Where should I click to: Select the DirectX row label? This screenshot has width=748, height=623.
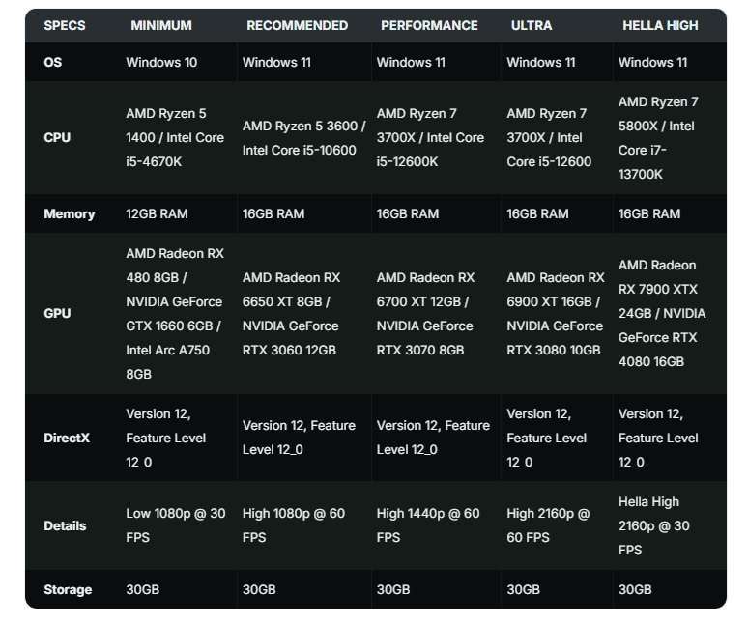(x=67, y=438)
